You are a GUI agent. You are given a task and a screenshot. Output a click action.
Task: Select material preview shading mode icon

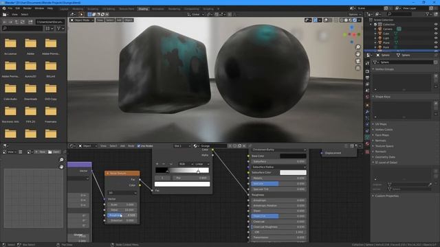(350, 20)
